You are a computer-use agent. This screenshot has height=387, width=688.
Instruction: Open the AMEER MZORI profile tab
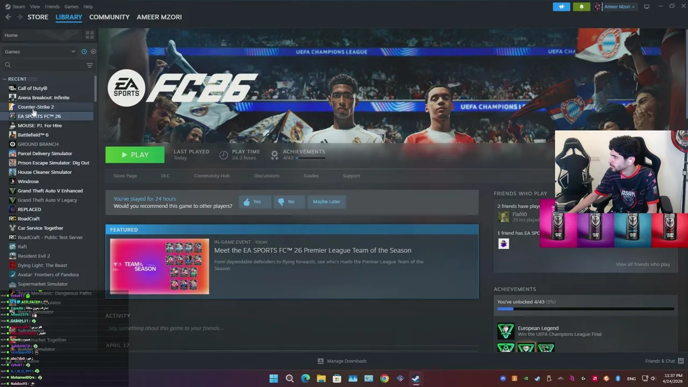159,17
